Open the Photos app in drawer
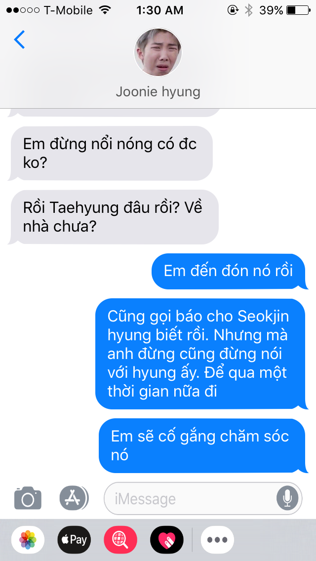The image size is (316, 561). 28,540
